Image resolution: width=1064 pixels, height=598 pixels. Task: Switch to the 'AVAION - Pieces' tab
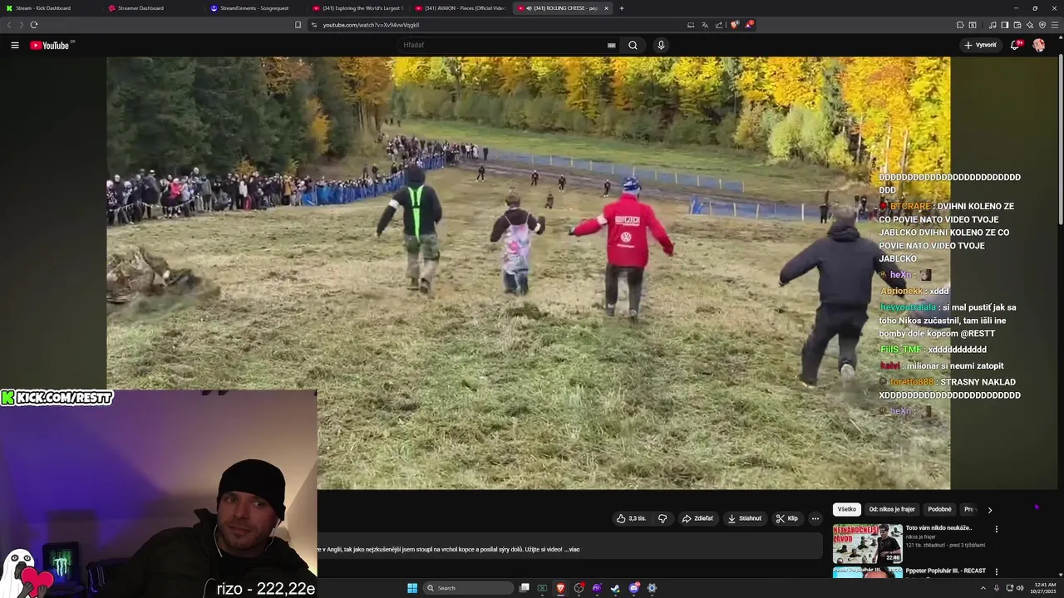coord(461,8)
